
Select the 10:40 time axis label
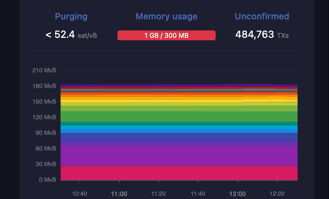point(80,194)
